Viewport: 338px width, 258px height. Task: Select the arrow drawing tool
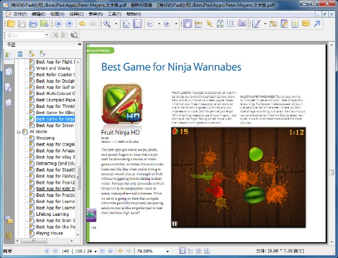click(317, 24)
